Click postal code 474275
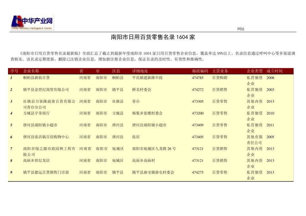This screenshot has width=306, height=216. [x=198, y=172]
